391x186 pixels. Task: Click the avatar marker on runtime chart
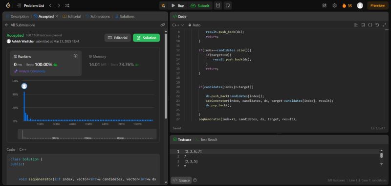[24, 86]
